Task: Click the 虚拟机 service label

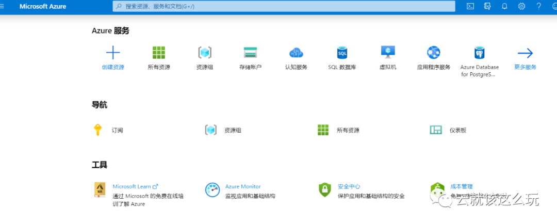Action: (388, 67)
